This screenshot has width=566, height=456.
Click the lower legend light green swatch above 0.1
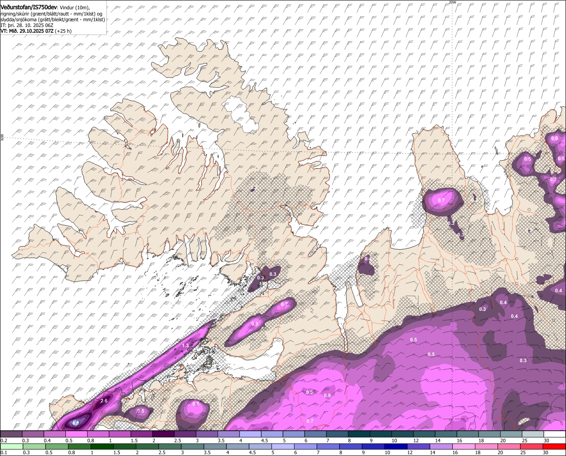point(11,446)
